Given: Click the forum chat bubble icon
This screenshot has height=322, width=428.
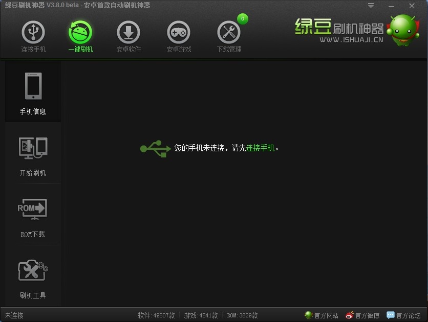Looking at the screenshot, I should 391,315.
